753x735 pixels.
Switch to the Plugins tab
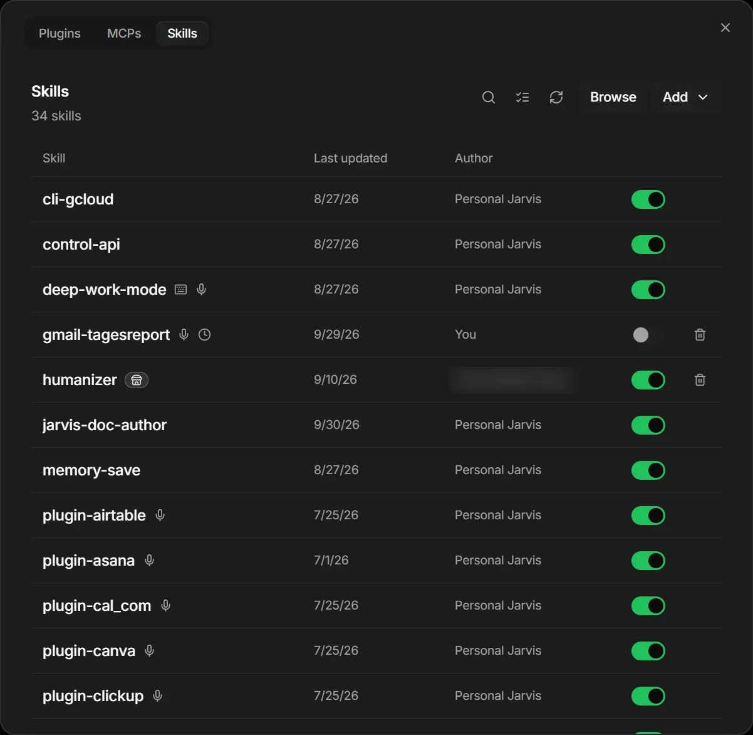click(x=60, y=33)
